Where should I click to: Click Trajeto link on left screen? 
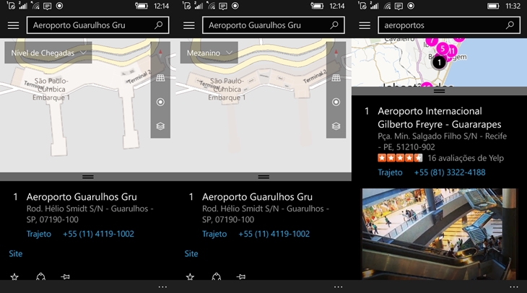click(39, 234)
